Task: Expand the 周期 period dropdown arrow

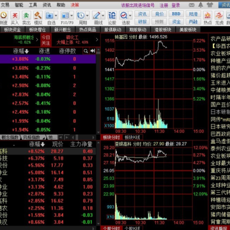Action: coord(88,15)
